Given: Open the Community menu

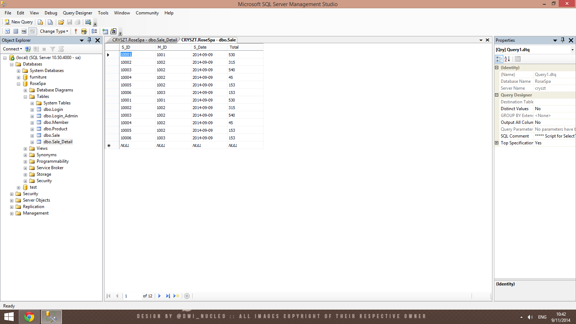Looking at the screenshot, I should click(x=147, y=13).
